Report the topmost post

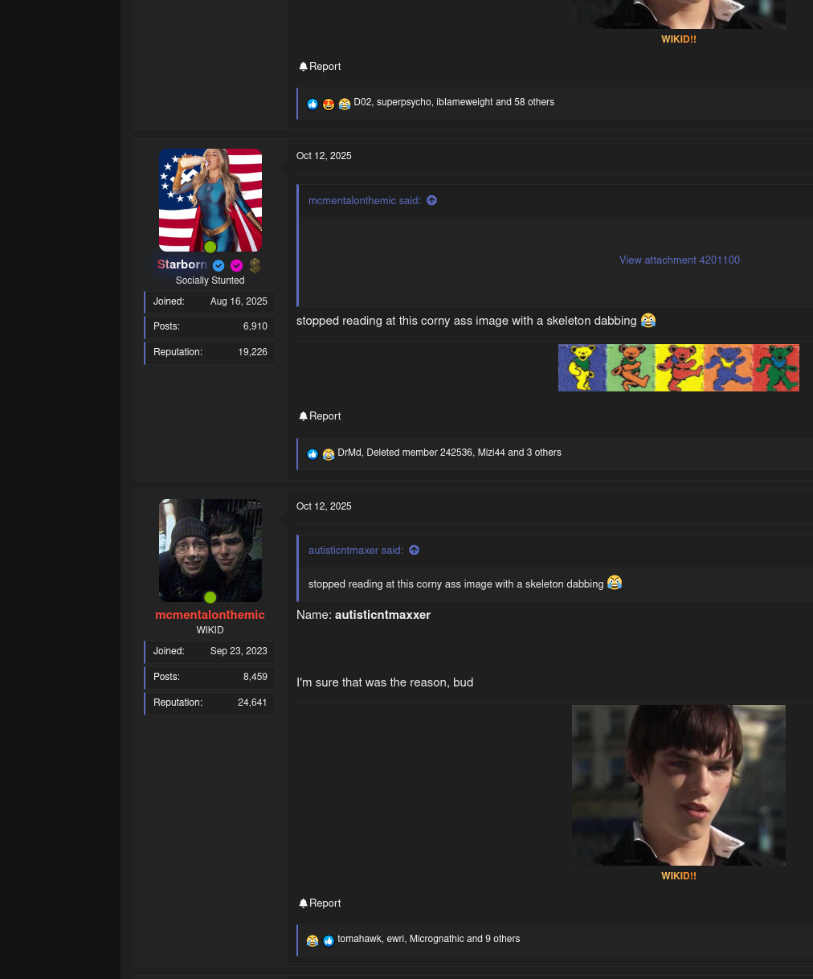point(320,67)
